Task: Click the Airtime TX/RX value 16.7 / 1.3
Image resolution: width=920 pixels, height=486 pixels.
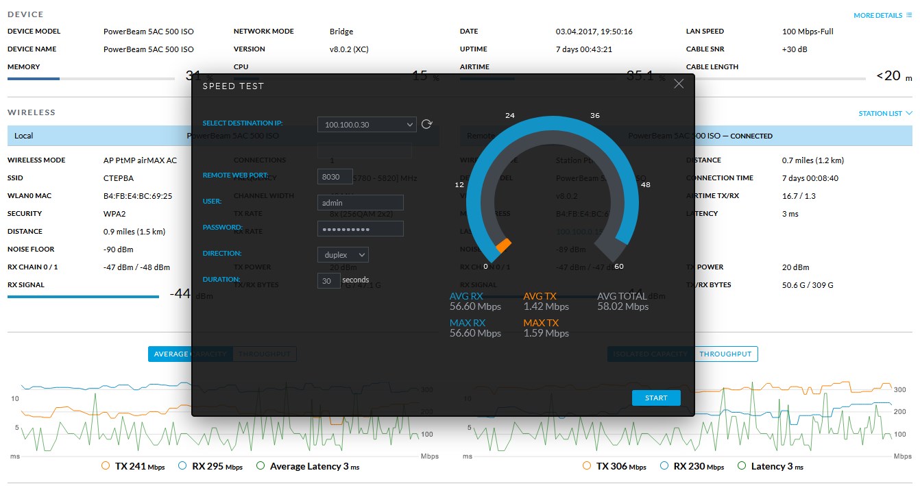Action: 798,196
